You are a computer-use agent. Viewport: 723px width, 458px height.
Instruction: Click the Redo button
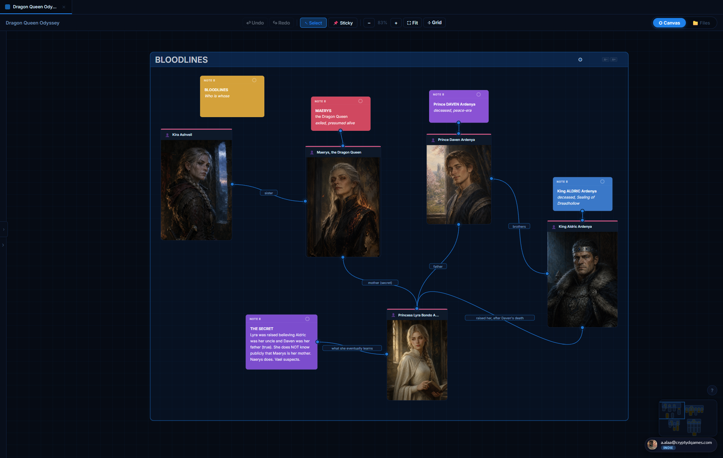point(281,23)
